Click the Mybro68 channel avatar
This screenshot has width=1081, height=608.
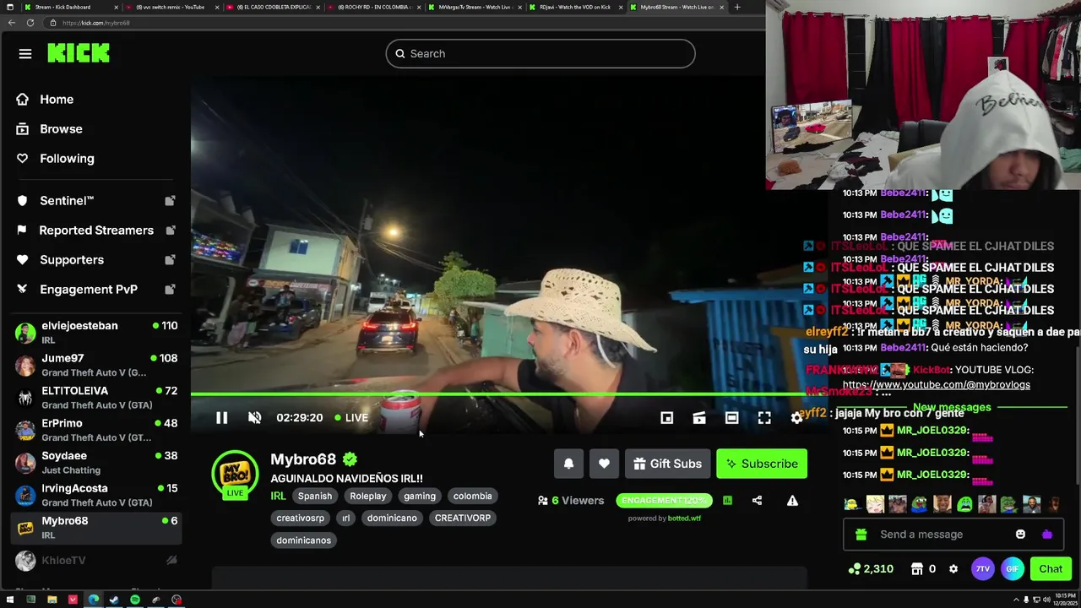(235, 473)
